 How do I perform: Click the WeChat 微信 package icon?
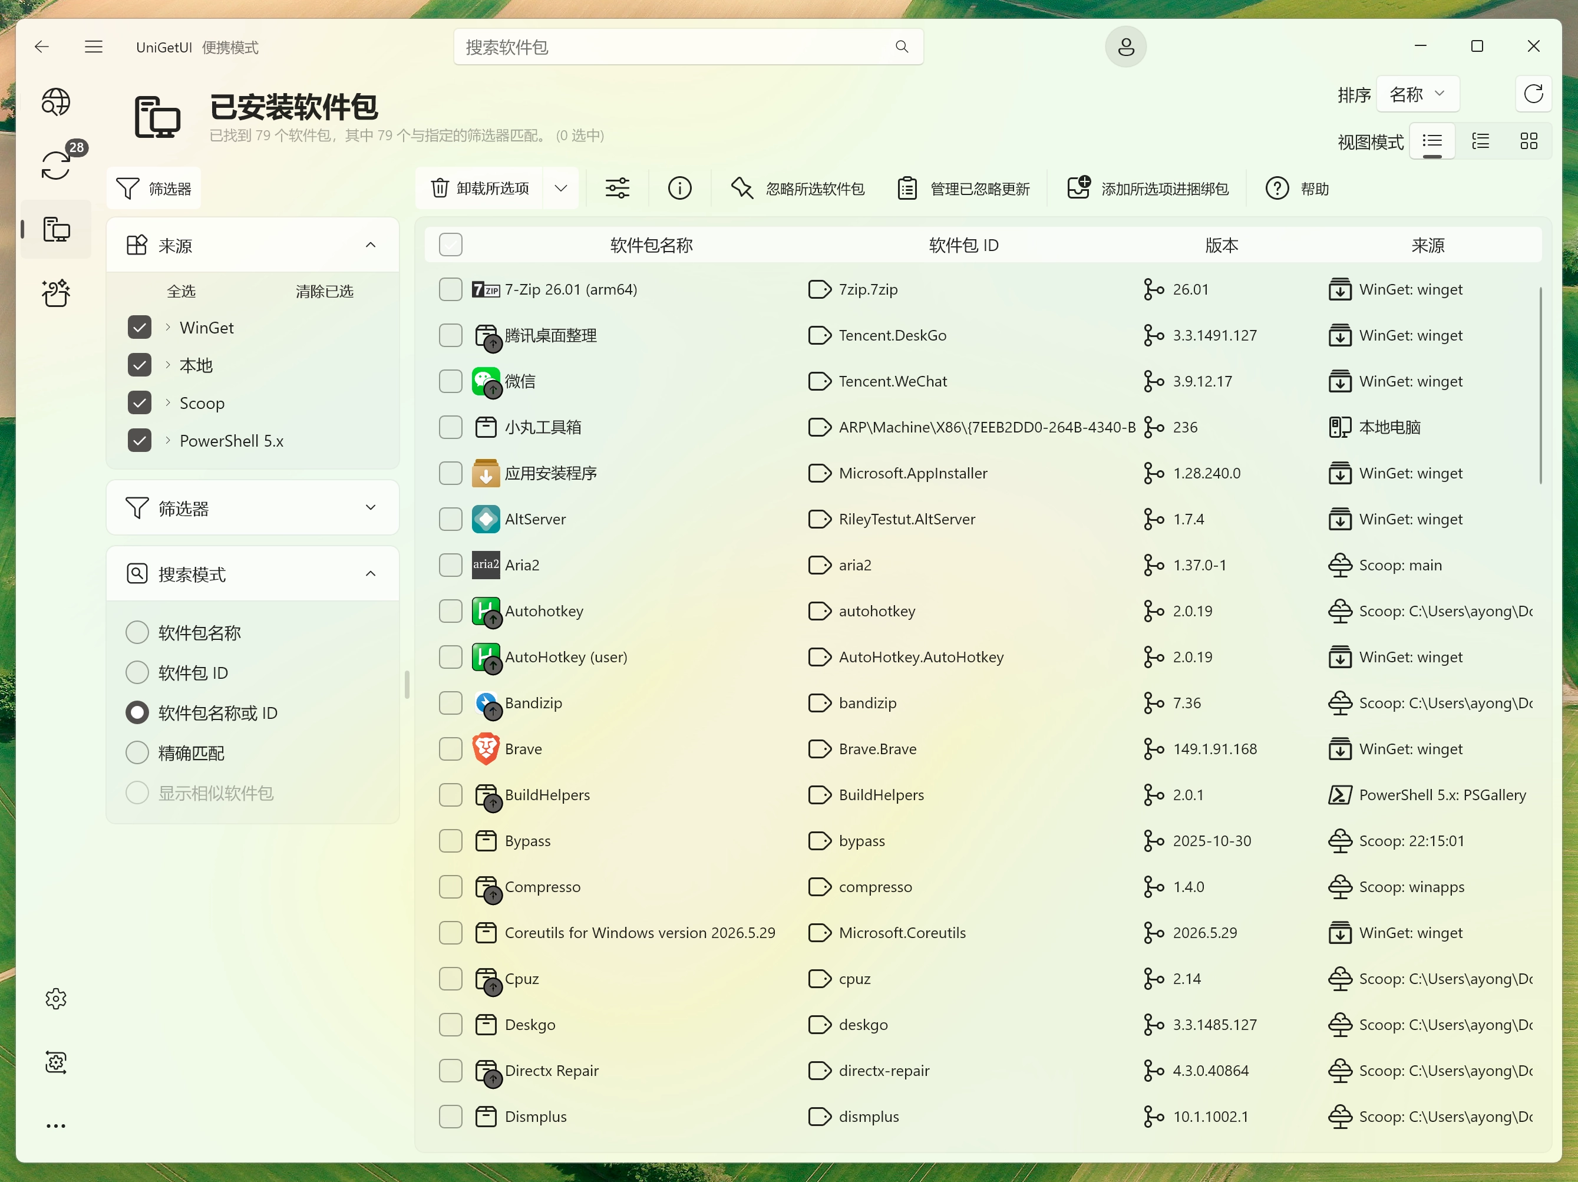click(486, 382)
